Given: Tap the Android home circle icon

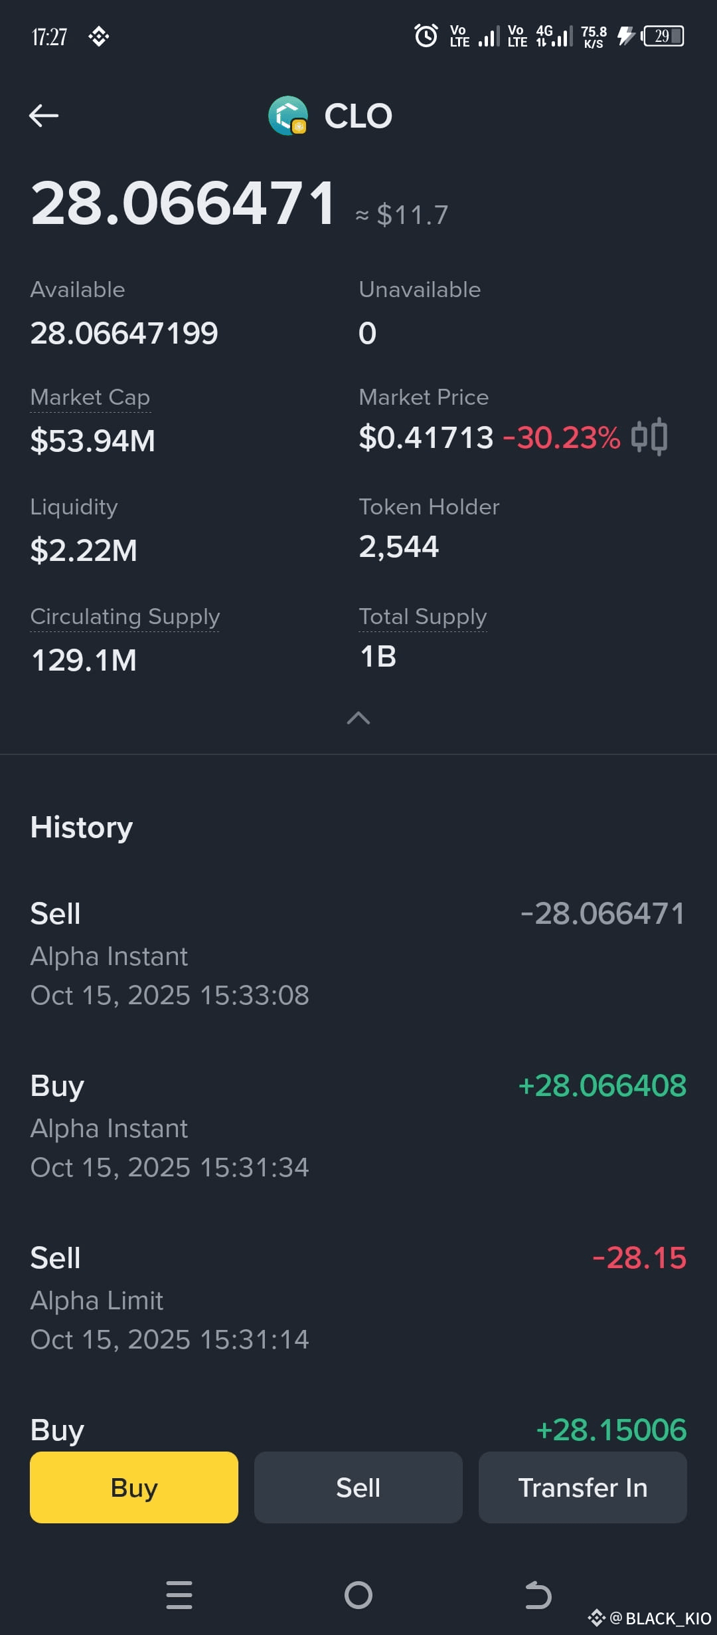Looking at the screenshot, I should coord(358,1595).
